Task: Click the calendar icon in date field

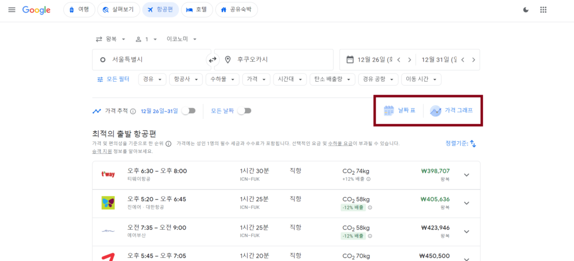Action: [350, 59]
